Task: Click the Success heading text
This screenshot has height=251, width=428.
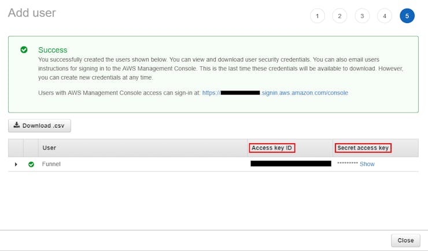Action: (53, 50)
